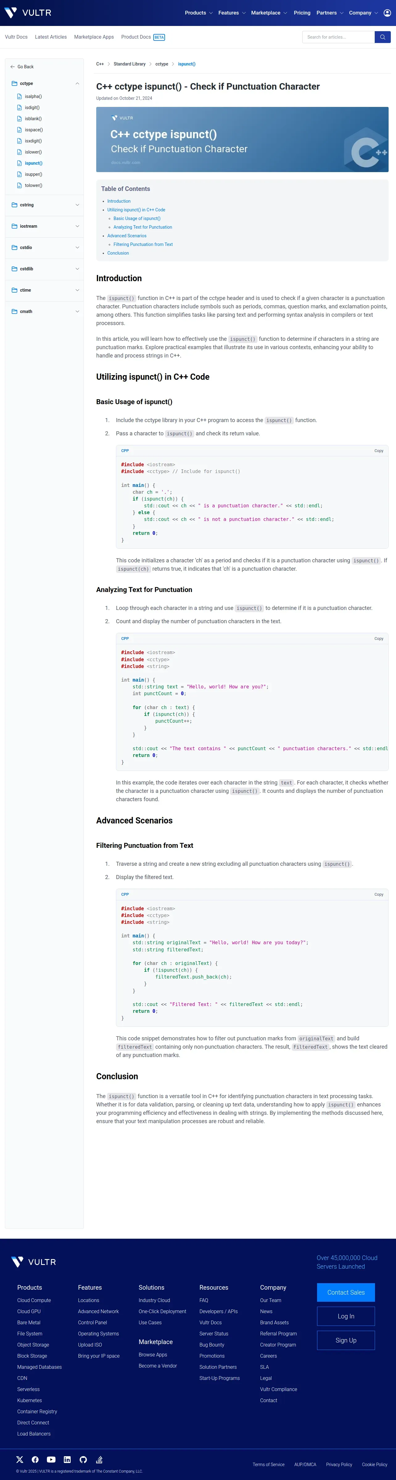396x1480 pixels.
Task: Click C++ in the breadcrumb
Action: (100, 64)
